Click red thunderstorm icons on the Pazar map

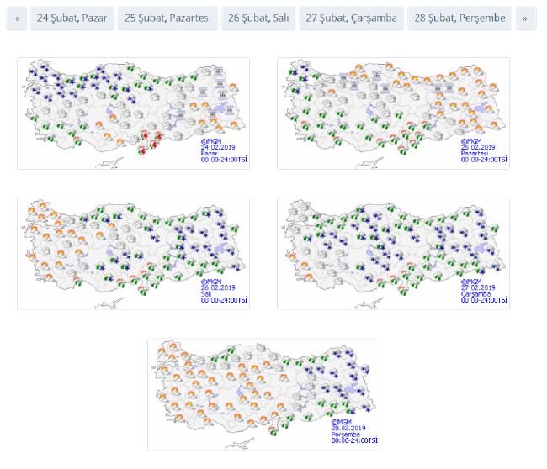pyautogui.click(x=149, y=142)
